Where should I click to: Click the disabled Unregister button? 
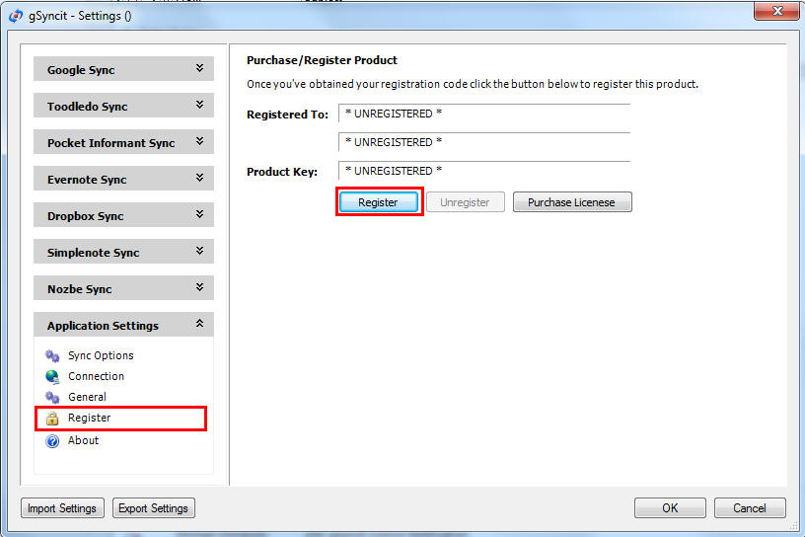click(x=465, y=202)
